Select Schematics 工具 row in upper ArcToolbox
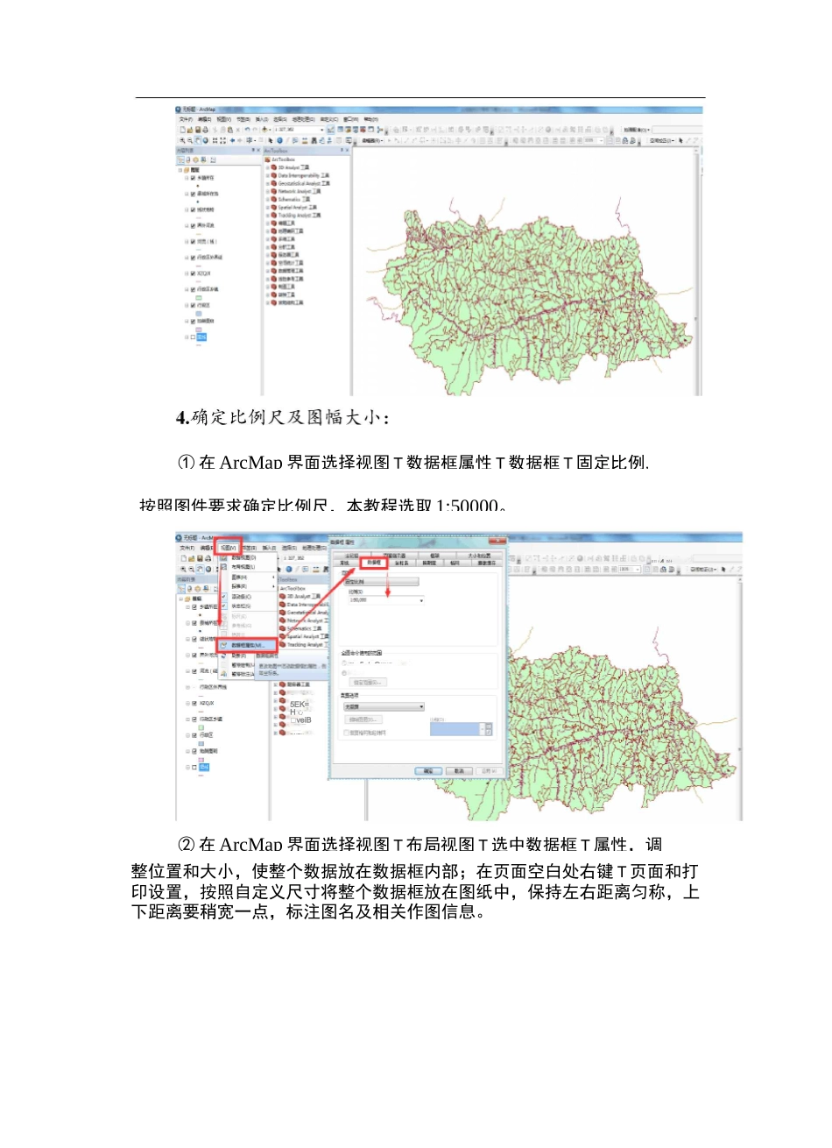The width and height of the screenshot is (832, 1148). [x=290, y=199]
